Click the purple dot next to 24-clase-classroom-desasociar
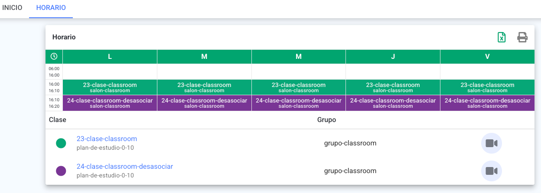This screenshot has height=193, width=541. point(61,171)
